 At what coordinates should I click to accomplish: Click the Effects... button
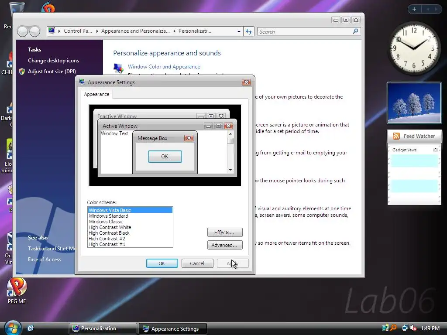(x=225, y=232)
